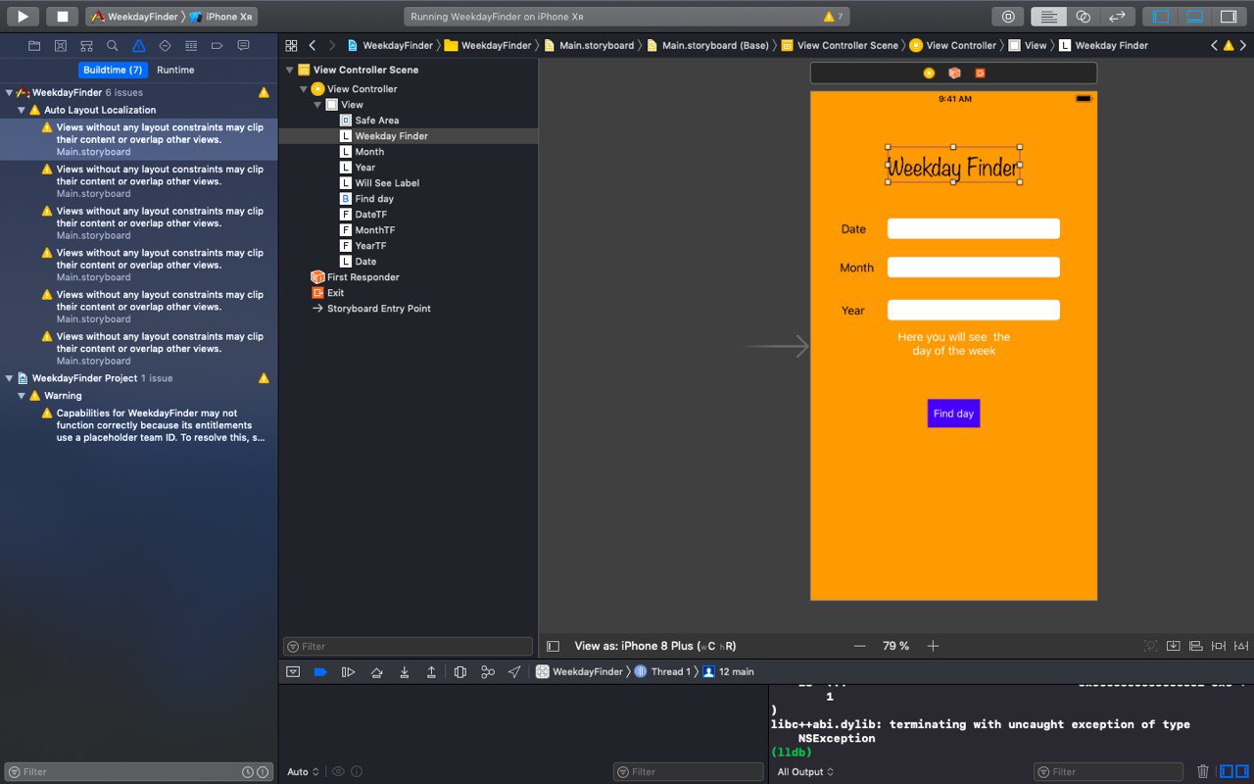Viewport: 1254px width, 784px height.
Task: Open the Align constraints button
Action: (x=1195, y=646)
